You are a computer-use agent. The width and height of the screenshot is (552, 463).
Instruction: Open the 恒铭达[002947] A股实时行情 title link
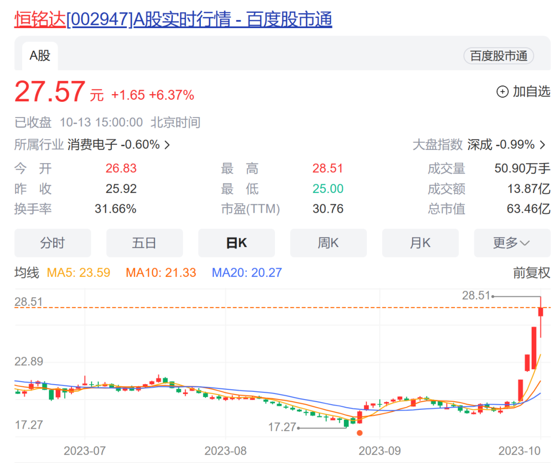pos(173,19)
